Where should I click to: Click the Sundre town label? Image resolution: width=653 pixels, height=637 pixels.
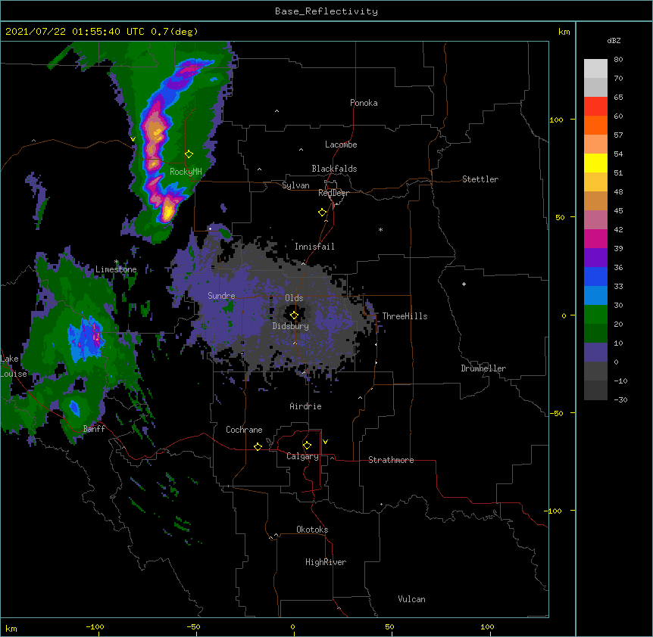pyautogui.click(x=221, y=296)
